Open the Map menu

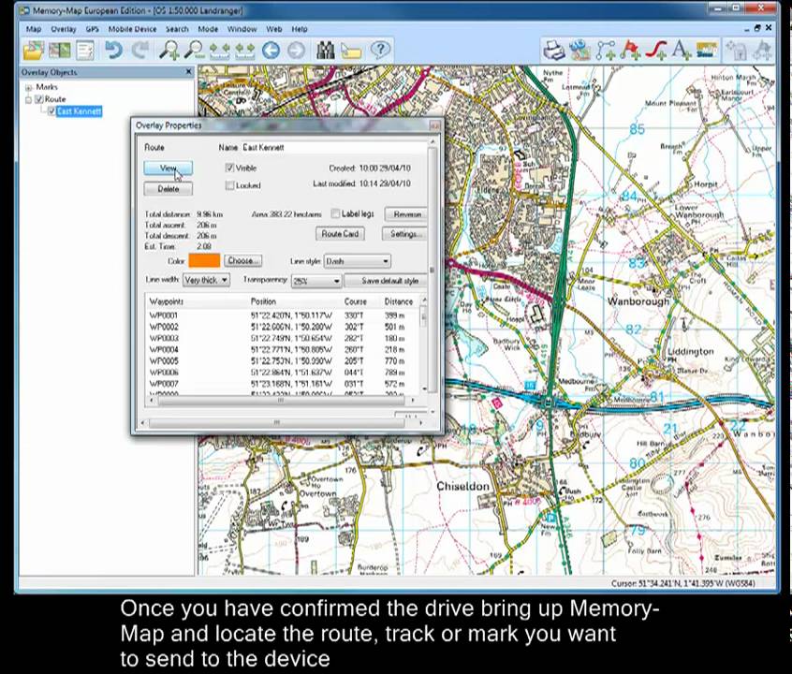34,29
